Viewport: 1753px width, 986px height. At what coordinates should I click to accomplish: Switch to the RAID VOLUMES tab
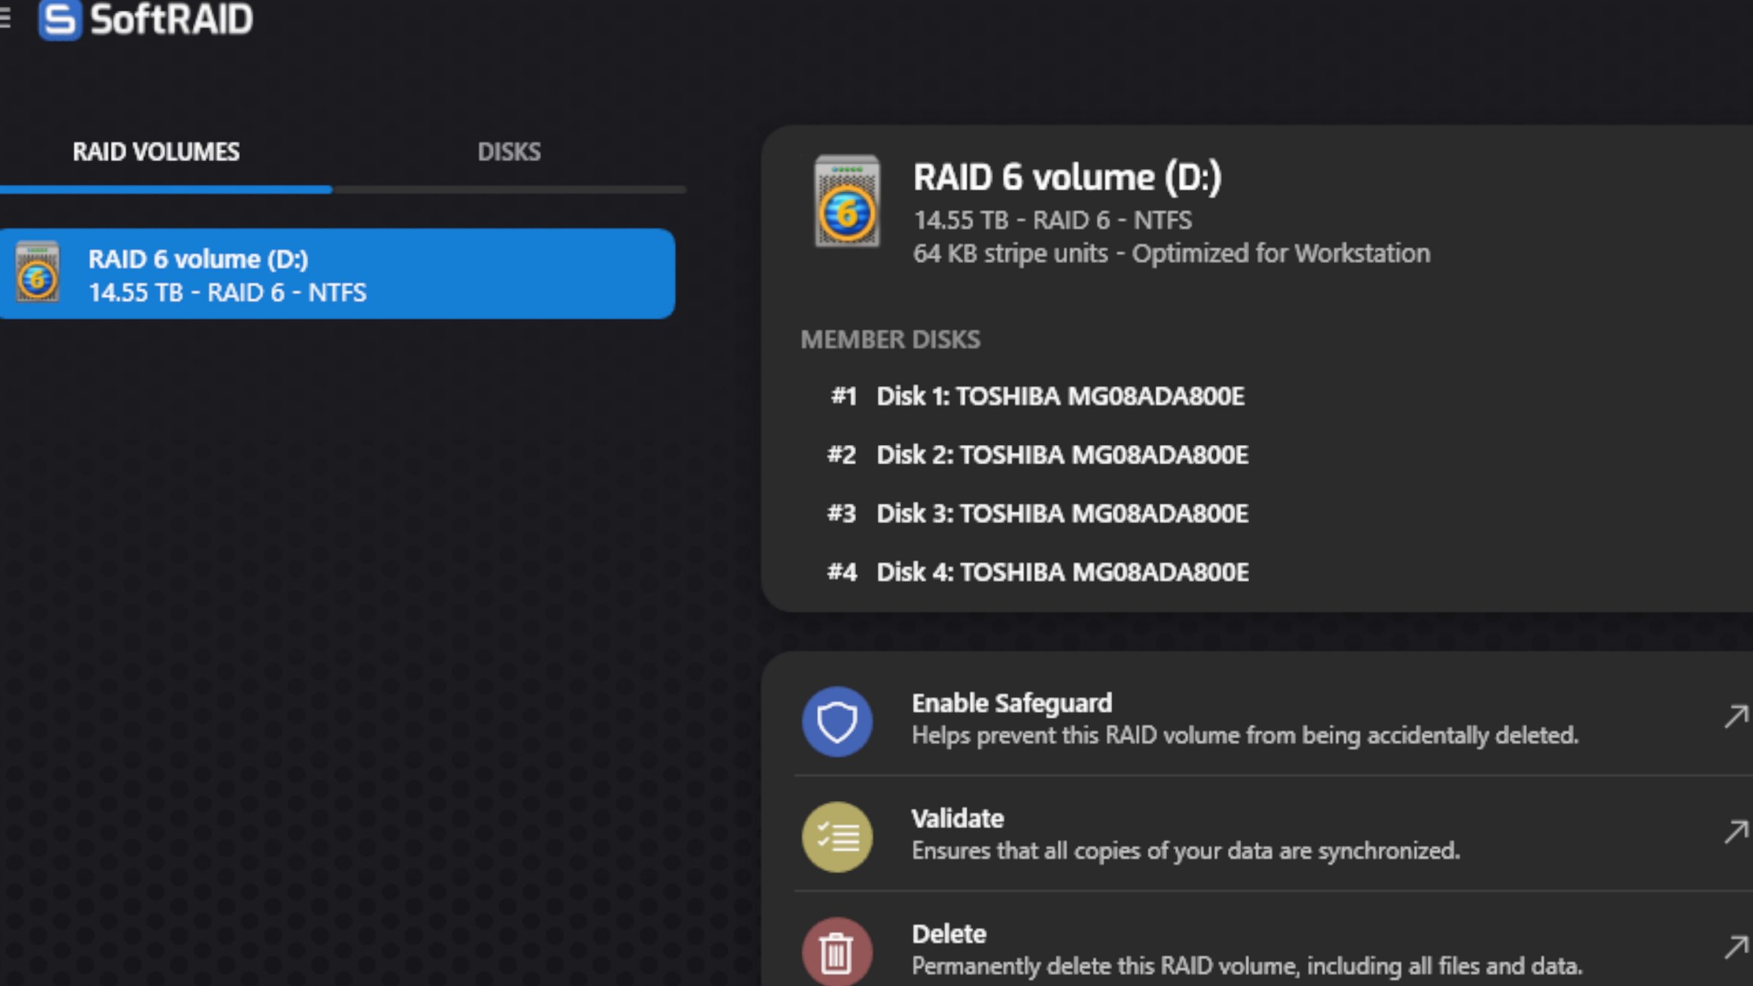pos(156,152)
